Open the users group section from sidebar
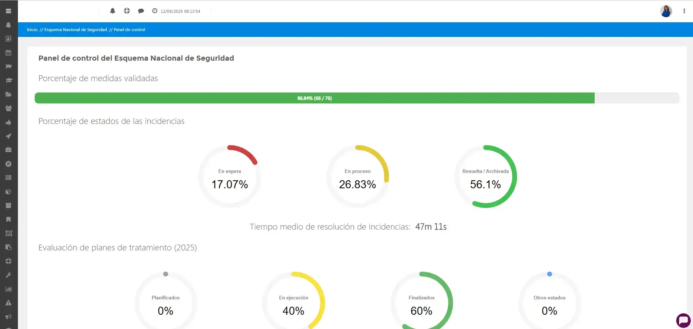The width and height of the screenshot is (693, 329). 8,108
